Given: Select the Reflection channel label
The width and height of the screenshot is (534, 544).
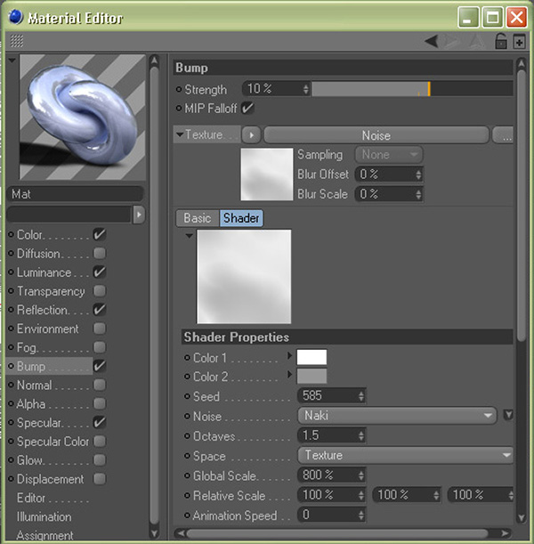Looking at the screenshot, I should (x=43, y=310).
